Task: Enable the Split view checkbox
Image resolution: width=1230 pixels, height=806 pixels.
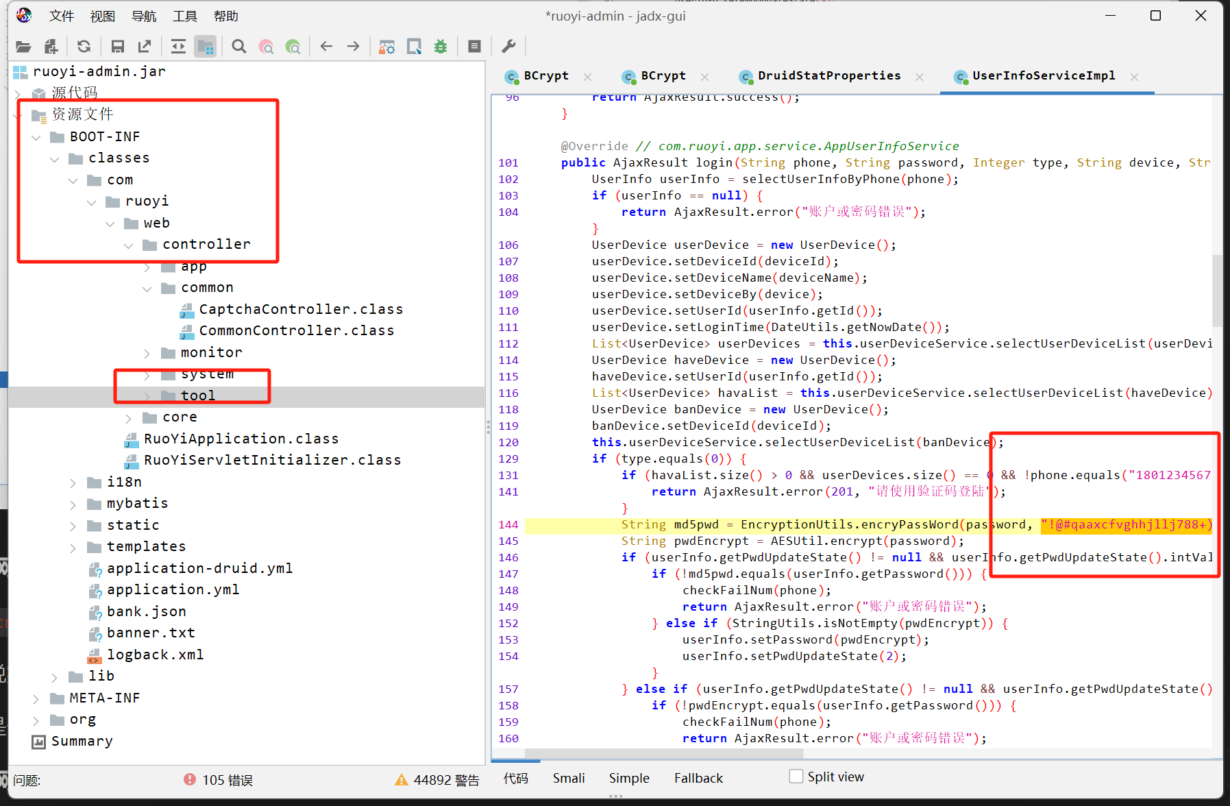Action: tap(796, 777)
